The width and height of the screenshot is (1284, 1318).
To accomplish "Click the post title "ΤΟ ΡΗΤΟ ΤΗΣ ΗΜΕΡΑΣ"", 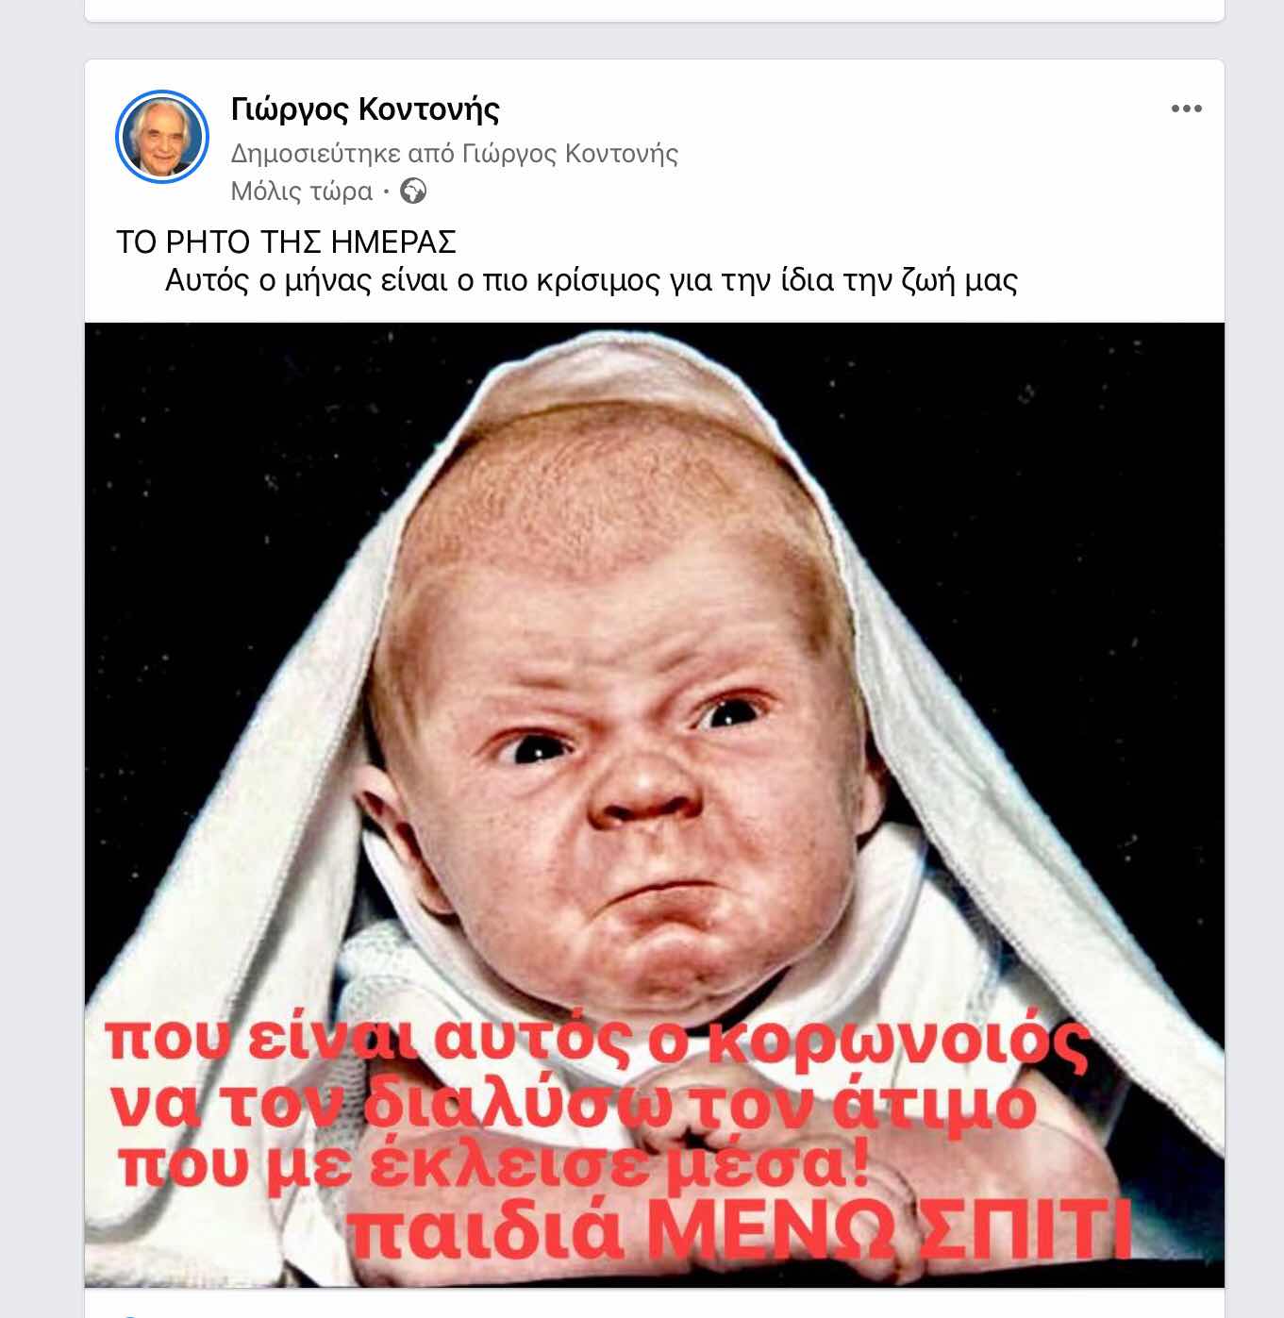I will (x=286, y=242).
